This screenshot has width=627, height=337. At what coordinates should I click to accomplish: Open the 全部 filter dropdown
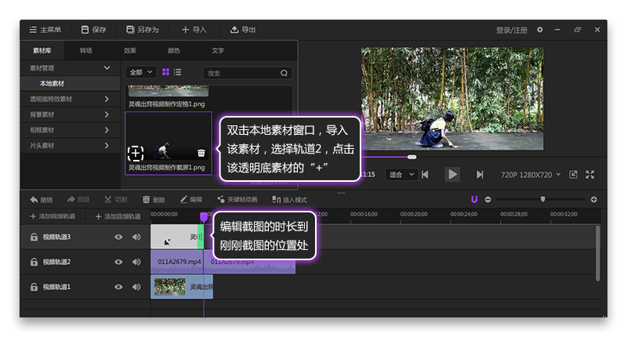(x=141, y=72)
